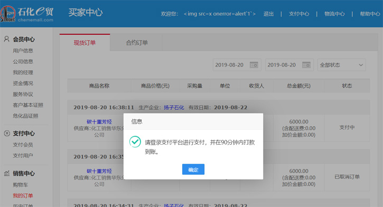This screenshot has width=383, height=207.
Task: Click the 状态 column header
Action: (347, 86)
